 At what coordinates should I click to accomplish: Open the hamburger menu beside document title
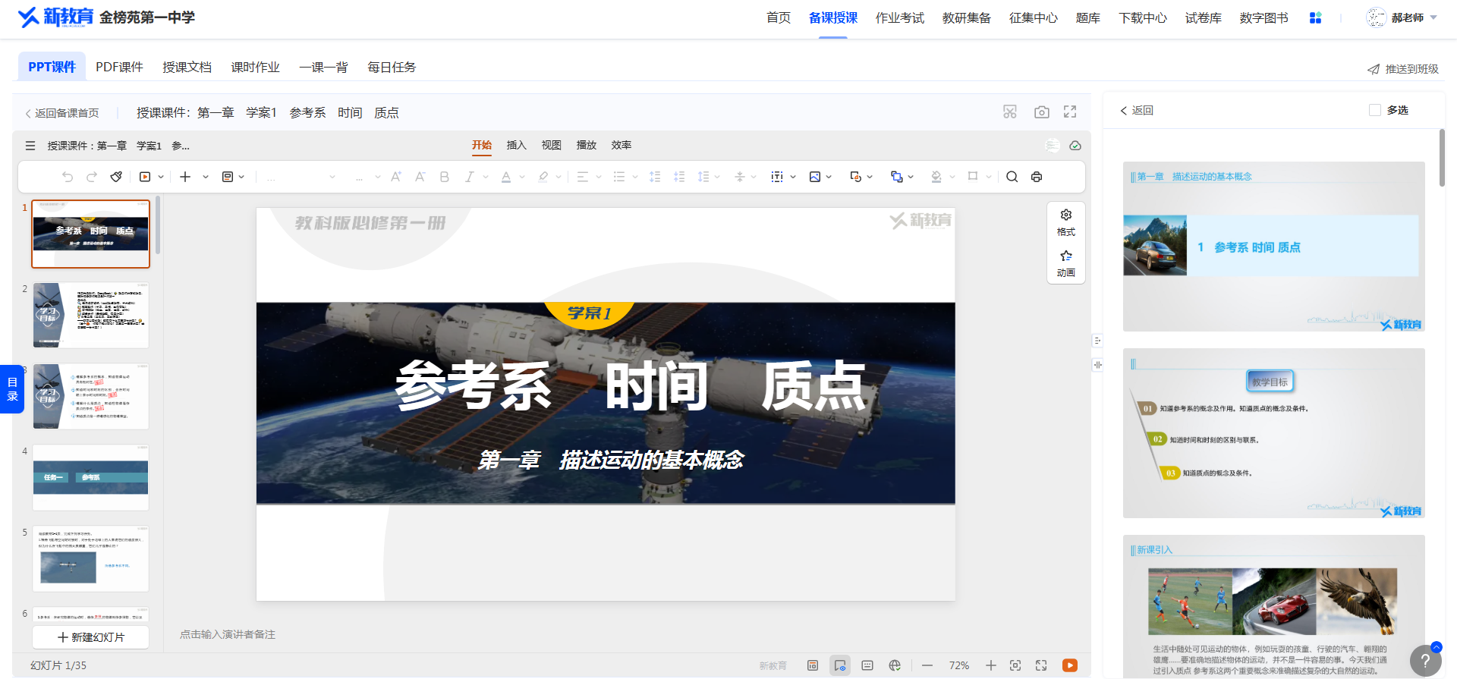tap(30, 146)
